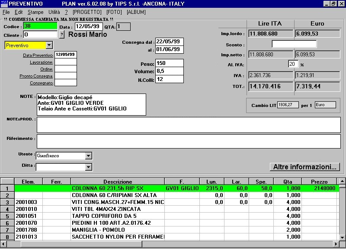Click inside the NOTE text area
This screenshot has height=249, width=346.
[x=91, y=104]
